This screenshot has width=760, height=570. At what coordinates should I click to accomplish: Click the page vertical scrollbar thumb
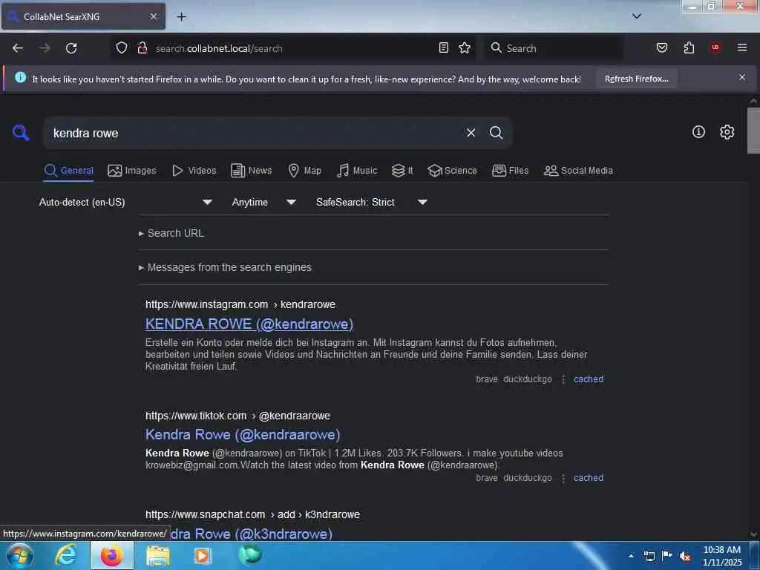[x=753, y=131]
